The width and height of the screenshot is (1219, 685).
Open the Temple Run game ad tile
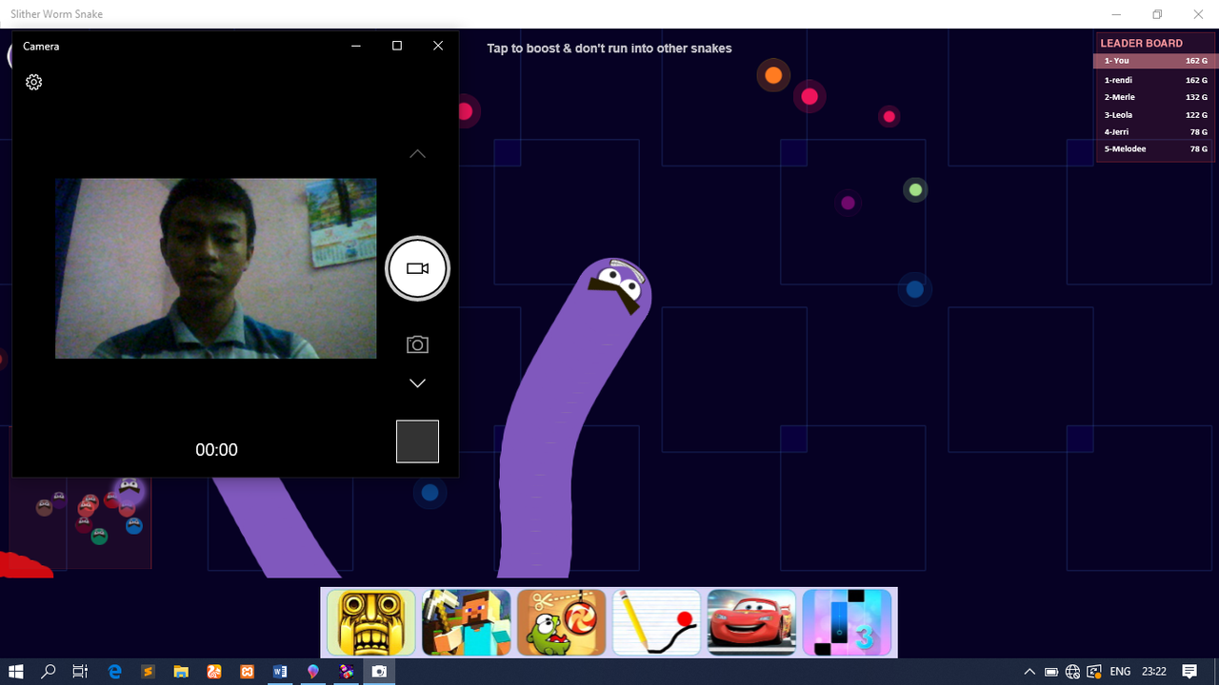371,622
